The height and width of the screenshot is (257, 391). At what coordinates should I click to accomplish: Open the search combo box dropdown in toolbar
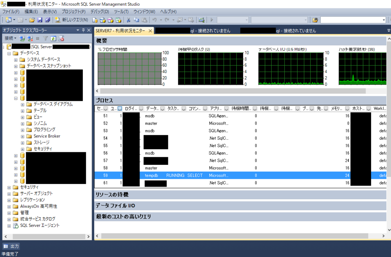pos(384,20)
